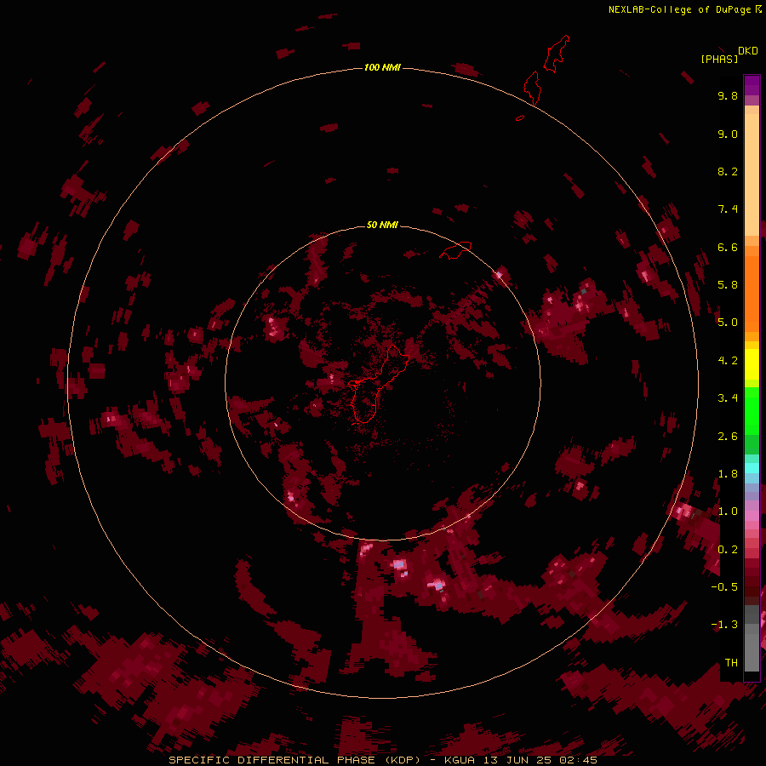Click the DKD units label above legend

coord(748,51)
